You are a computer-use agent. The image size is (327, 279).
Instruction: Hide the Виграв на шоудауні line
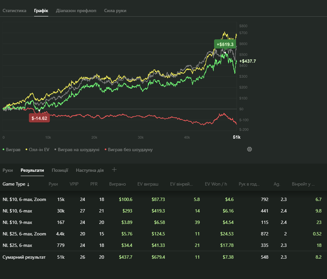77,149
